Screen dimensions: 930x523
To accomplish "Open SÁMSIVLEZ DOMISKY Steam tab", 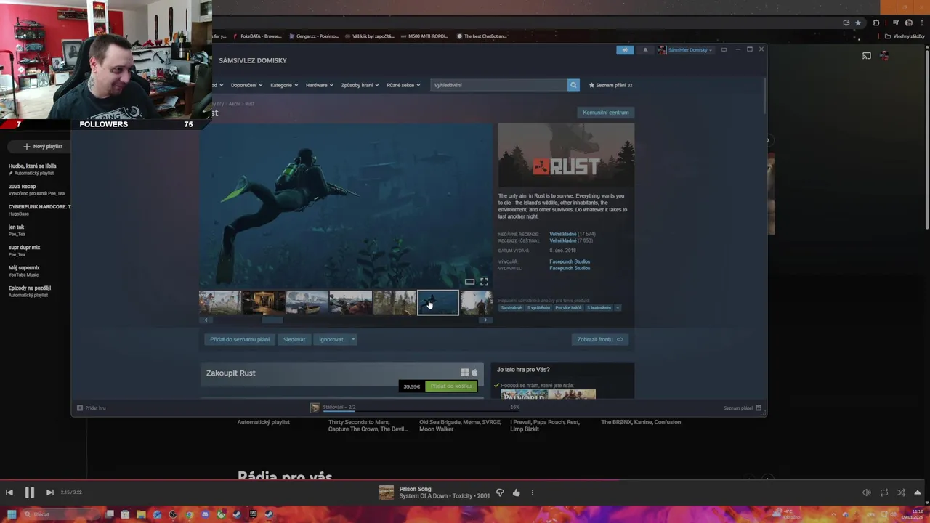I will tap(253, 60).
